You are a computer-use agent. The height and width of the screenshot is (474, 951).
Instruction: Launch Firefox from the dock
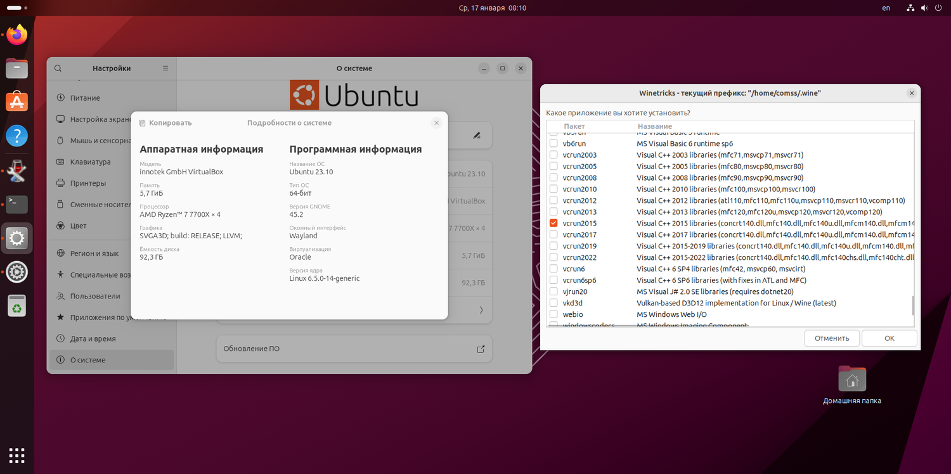pyautogui.click(x=17, y=34)
